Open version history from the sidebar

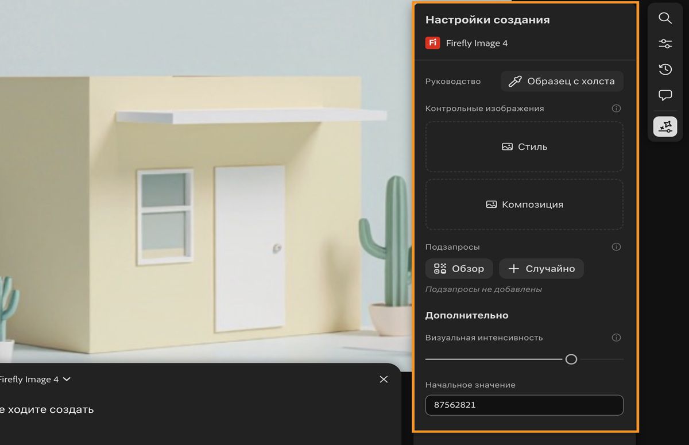(665, 69)
